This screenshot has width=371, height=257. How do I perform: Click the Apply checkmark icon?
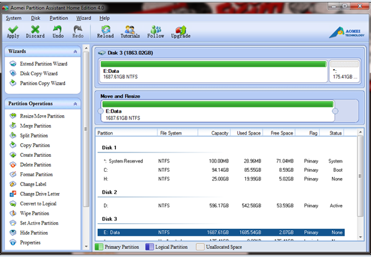click(x=13, y=29)
